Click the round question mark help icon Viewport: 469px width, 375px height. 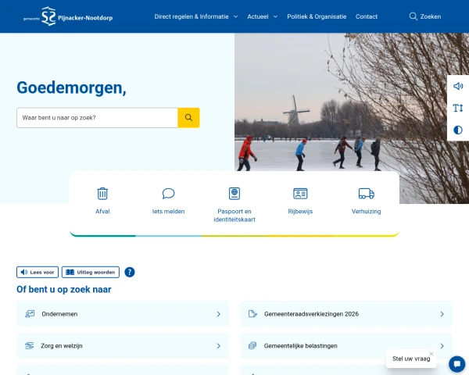(x=130, y=272)
